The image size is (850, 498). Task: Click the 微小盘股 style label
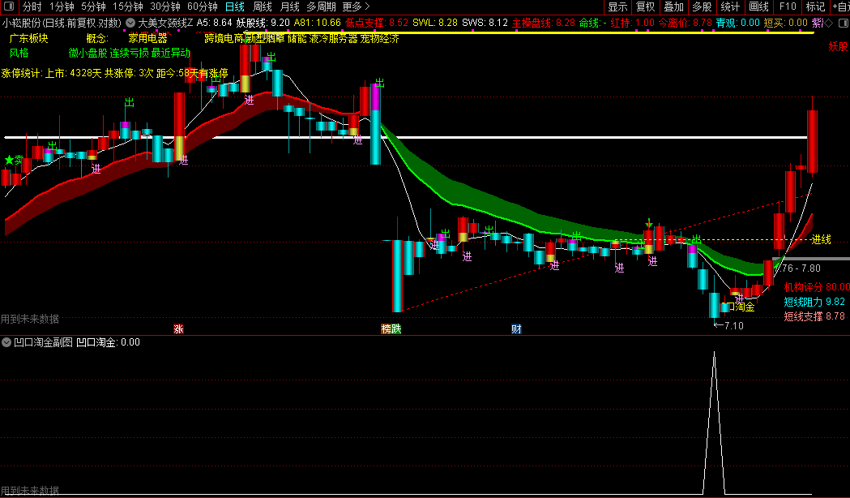pos(88,54)
